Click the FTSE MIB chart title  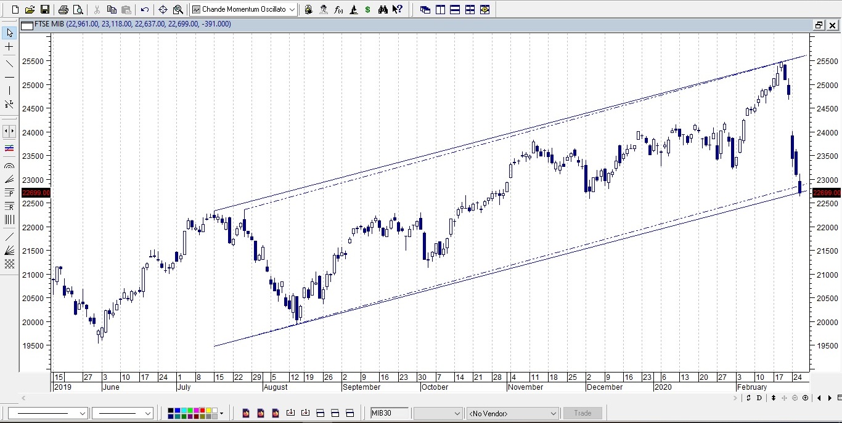click(49, 24)
